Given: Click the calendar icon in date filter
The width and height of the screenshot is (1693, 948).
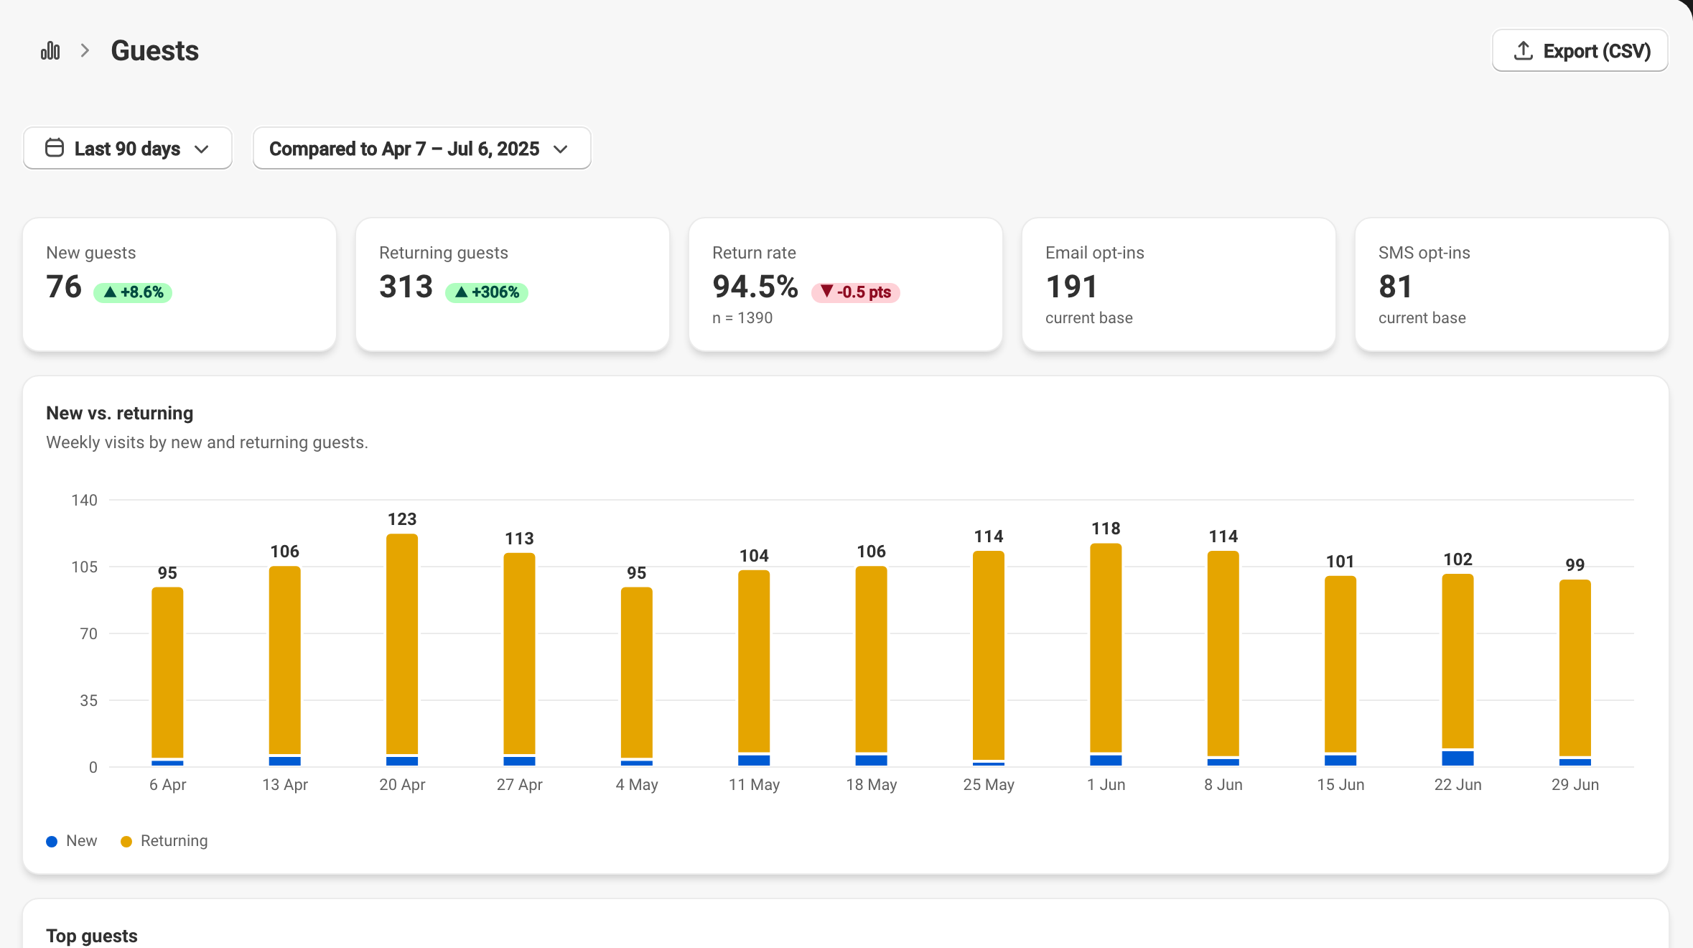Looking at the screenshot, I should point(55,148).
